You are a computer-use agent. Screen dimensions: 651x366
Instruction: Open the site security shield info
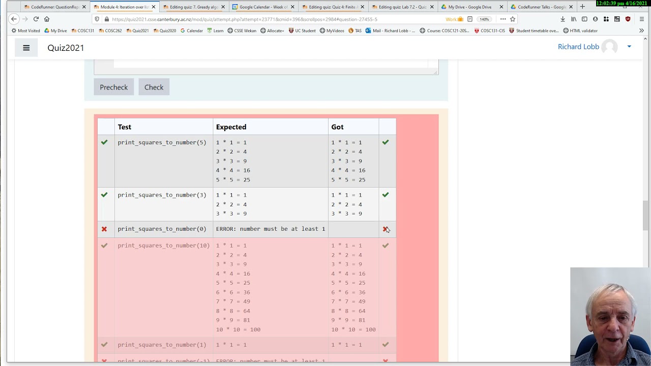coord(97,19)
